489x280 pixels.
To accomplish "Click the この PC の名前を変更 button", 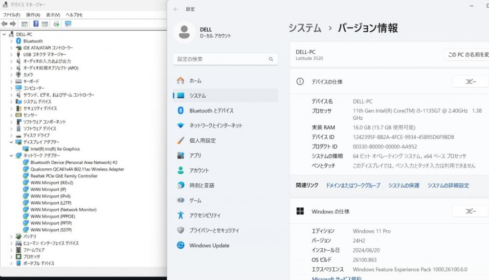I will pyautogui.click(x=467, y=55).
